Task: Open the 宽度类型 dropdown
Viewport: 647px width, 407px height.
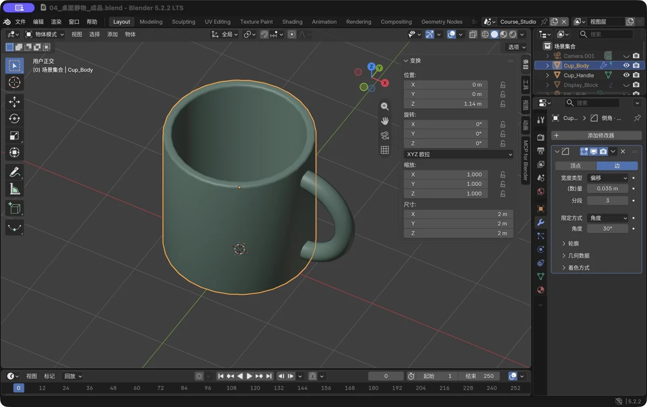Action: pyautogui.click(x=608, y=178)
